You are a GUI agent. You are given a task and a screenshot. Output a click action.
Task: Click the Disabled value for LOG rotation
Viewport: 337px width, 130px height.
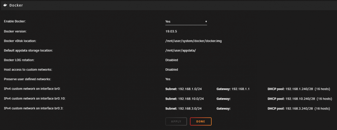coord(172,60)
